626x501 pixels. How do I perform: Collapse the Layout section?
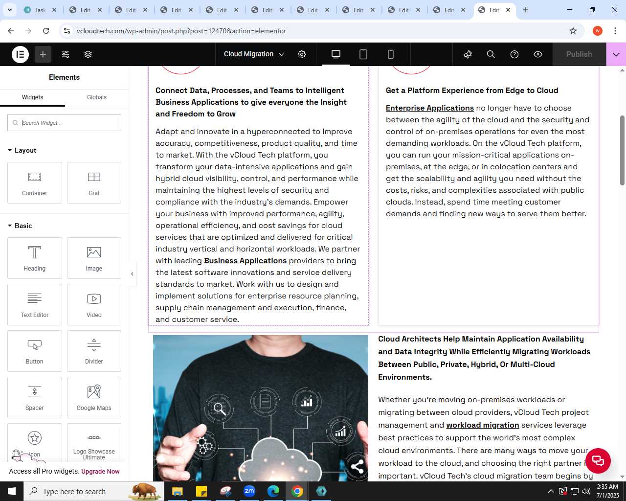22,150
